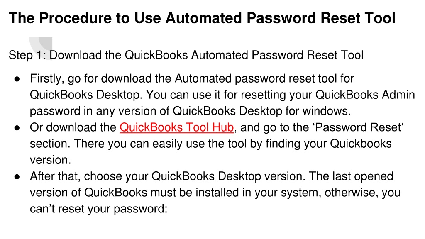Click "finding your Quickbooks" phrase
The width and height of the screenshot is (425, 239).
pyautogui.click(x=329, y=144)
